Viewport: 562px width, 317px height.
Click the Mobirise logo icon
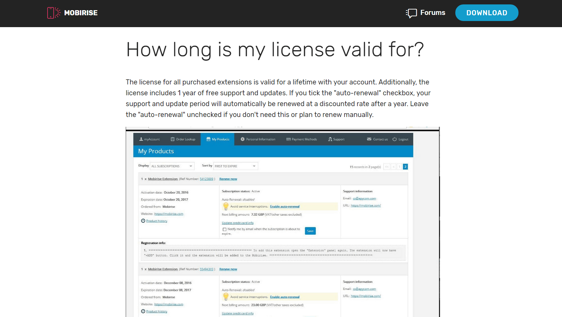[54, 13]
